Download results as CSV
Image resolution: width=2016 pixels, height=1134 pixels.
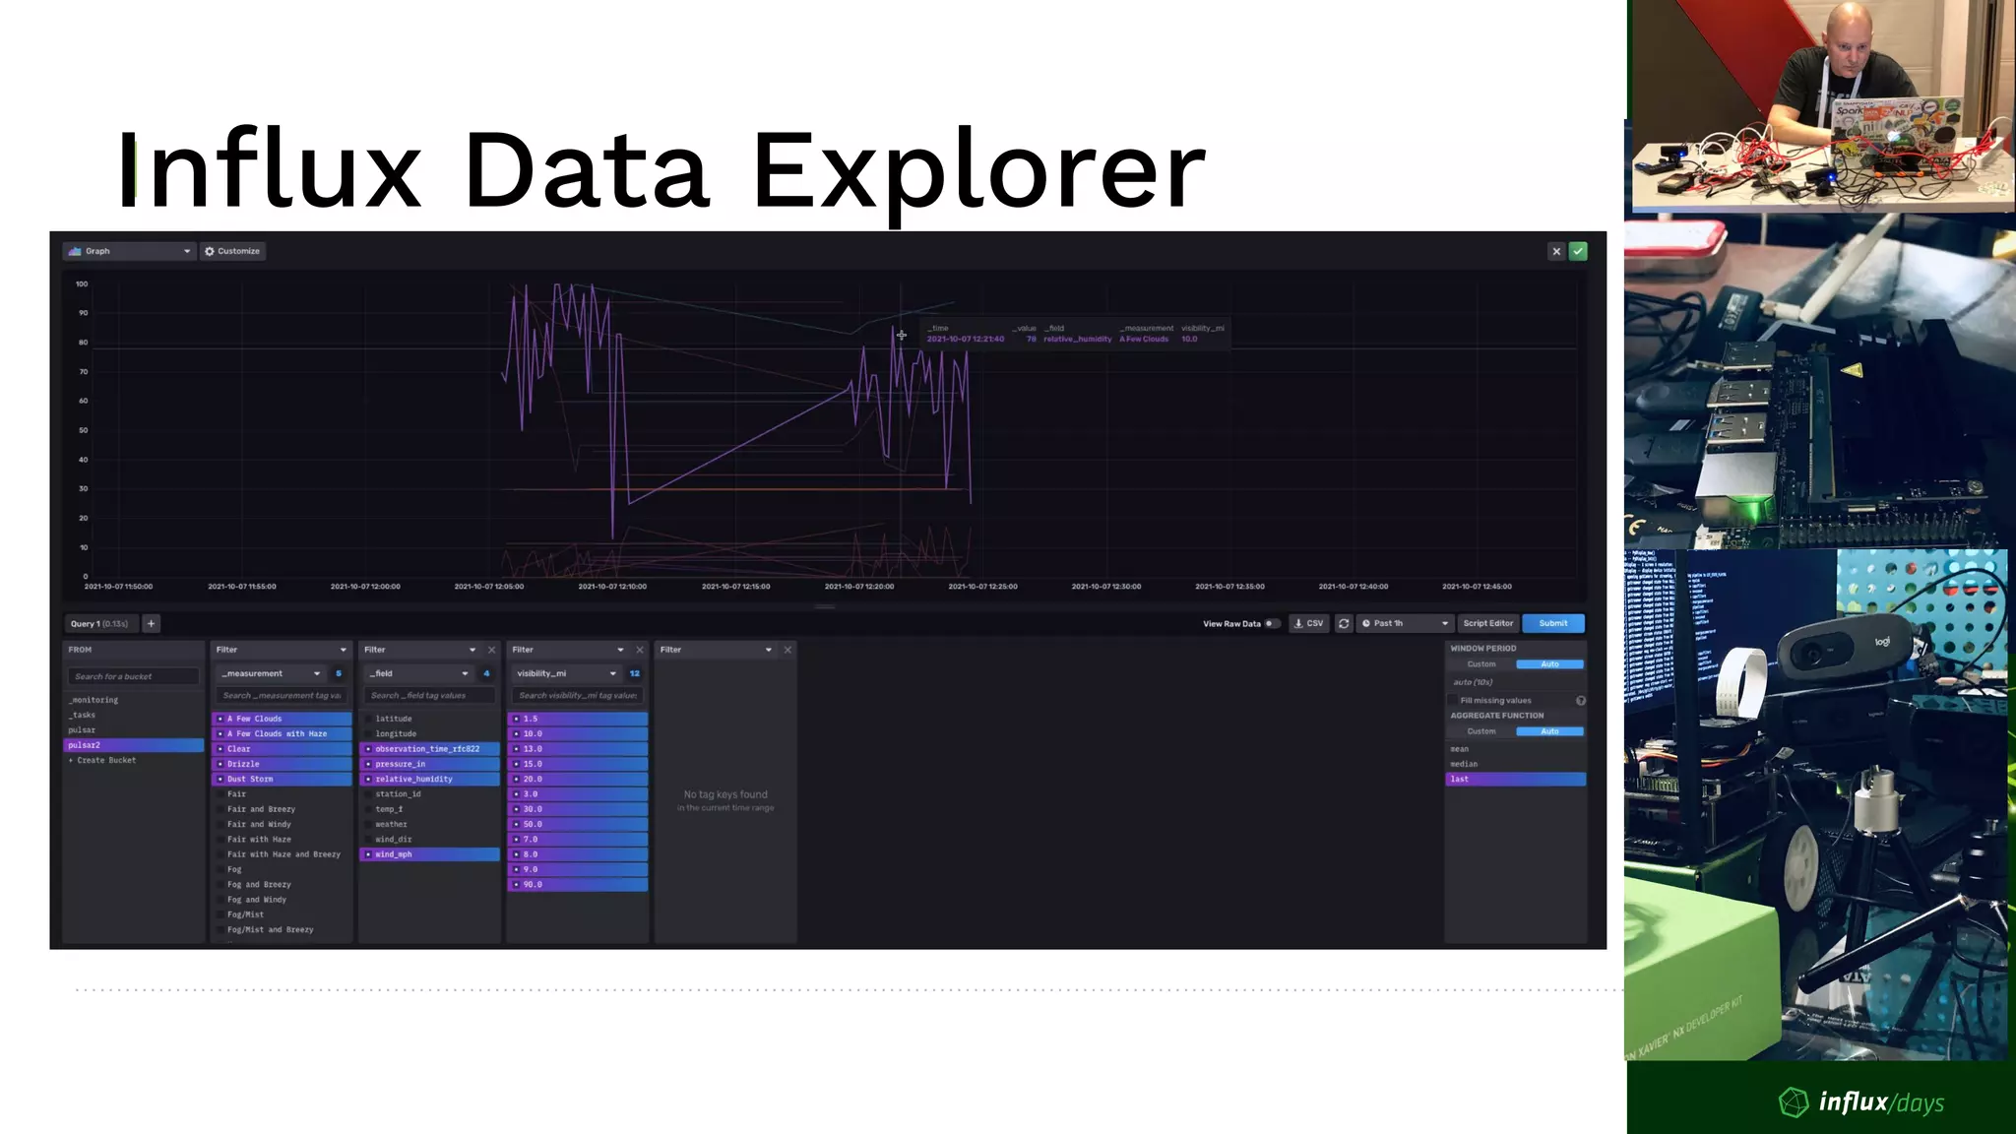(1309, 623)
